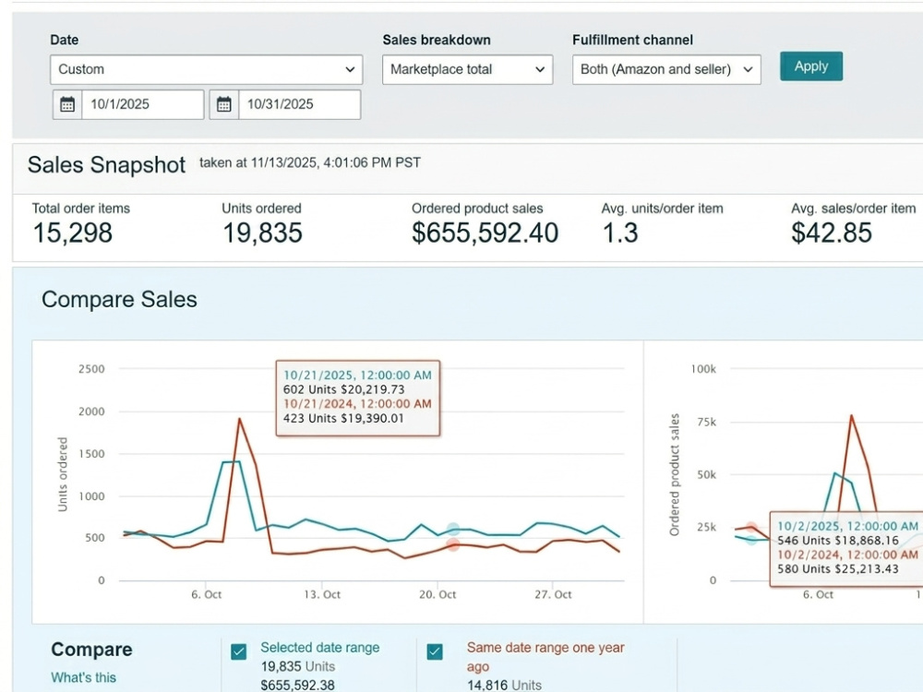Click the Same date range one year ago label
The image size is (923, 692).
(545, 657)
